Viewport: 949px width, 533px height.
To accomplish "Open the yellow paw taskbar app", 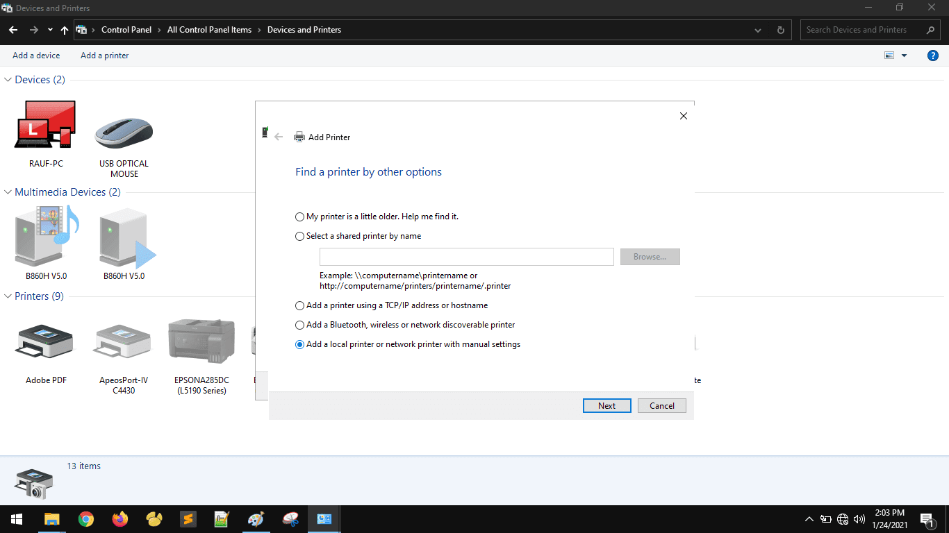I will pos(154,519).
